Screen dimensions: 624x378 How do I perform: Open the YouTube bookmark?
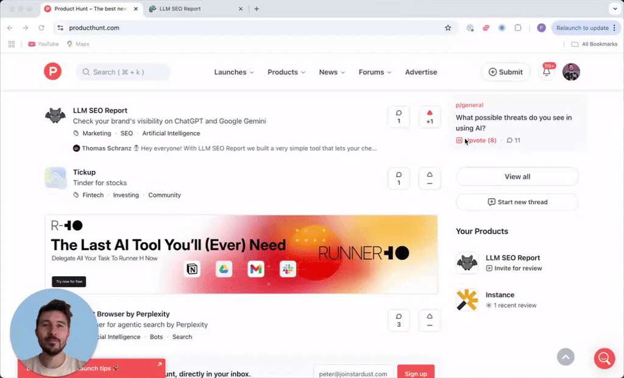43,44
